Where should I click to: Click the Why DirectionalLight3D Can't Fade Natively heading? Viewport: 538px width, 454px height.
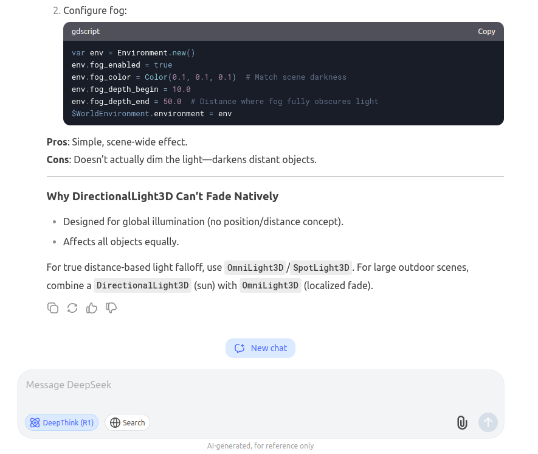point(162,197)
